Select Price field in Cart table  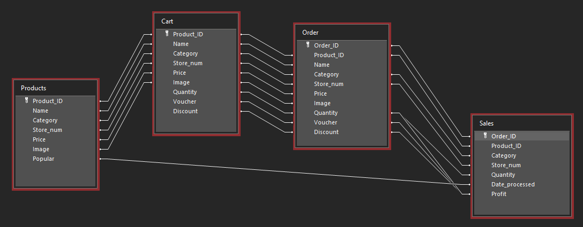180,73
